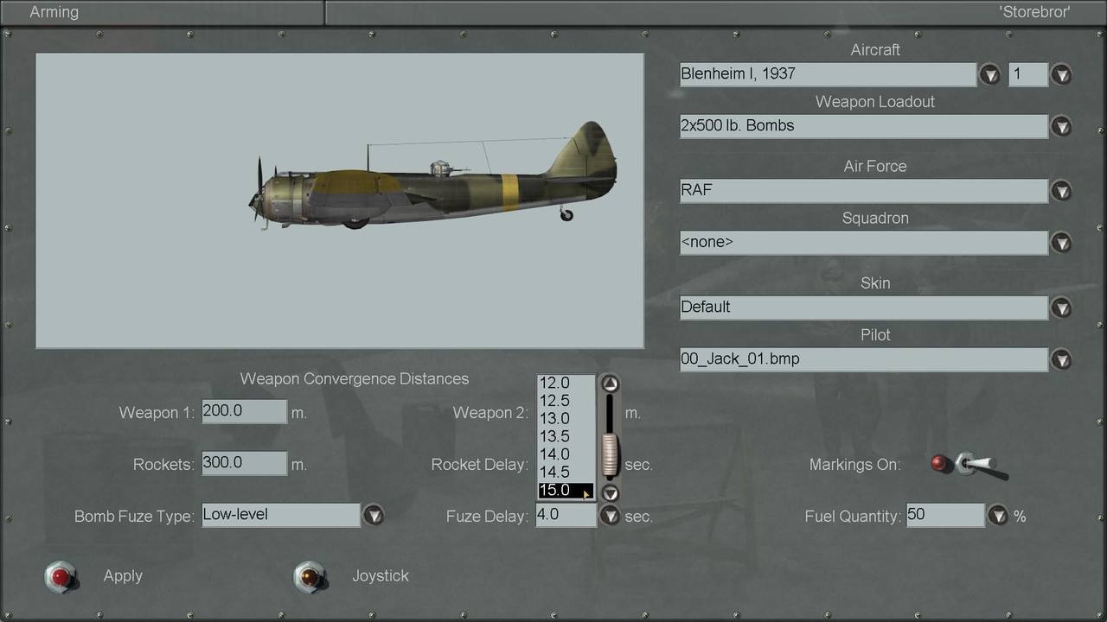The width and height of the screenshot is (1107, 622).
Task: Select 12.5 in the delay list
Action: coord(566,401)
